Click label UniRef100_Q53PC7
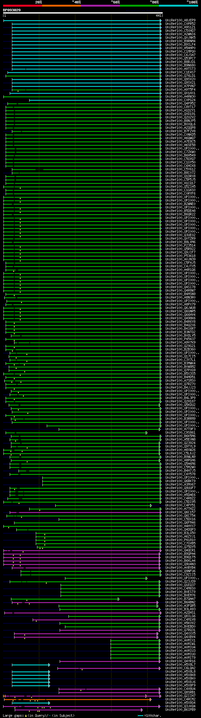201x718 pixels. 180,59
